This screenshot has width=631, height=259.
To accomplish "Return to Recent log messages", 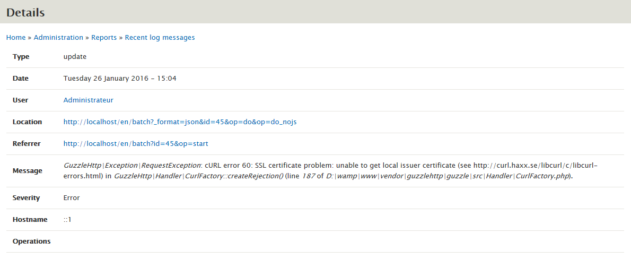I will [x=160, y=38].
